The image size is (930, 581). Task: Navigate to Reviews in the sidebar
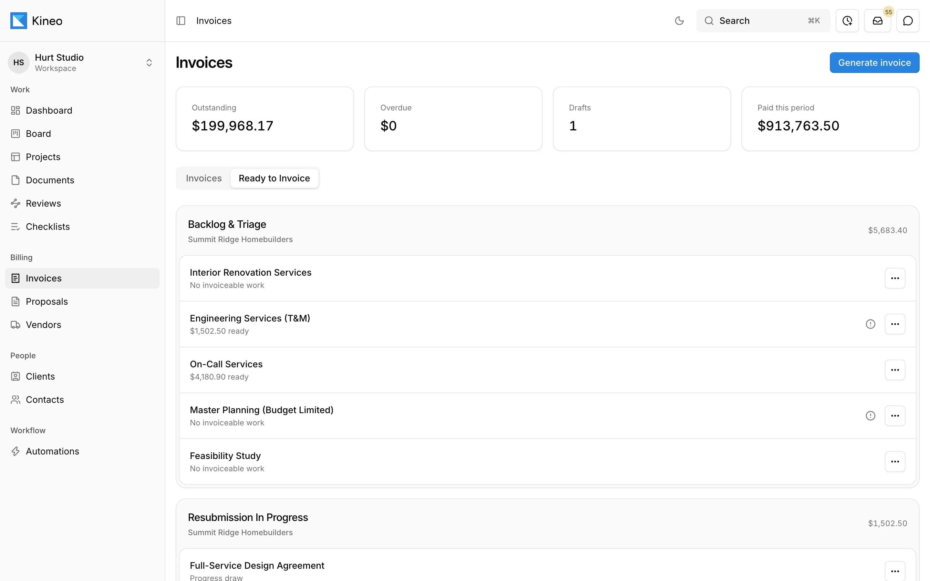click(82, 204)
